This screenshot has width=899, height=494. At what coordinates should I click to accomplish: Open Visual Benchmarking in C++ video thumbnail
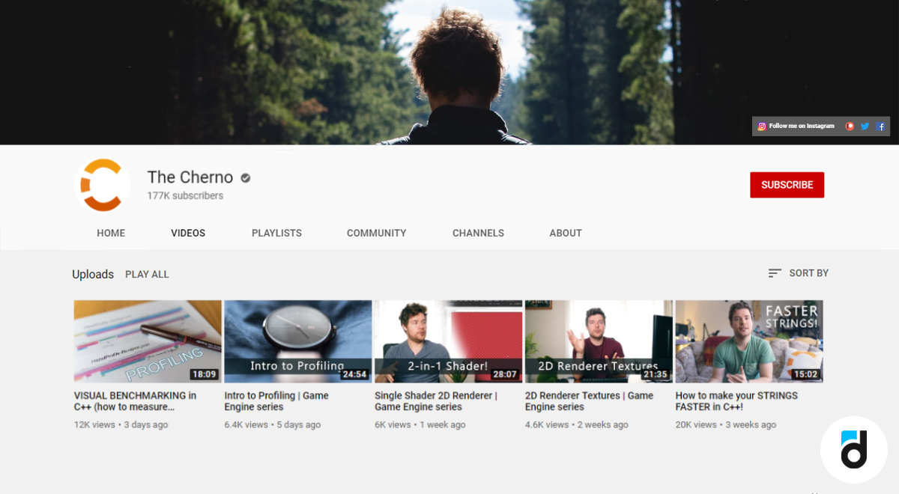(x=148, y=341)
